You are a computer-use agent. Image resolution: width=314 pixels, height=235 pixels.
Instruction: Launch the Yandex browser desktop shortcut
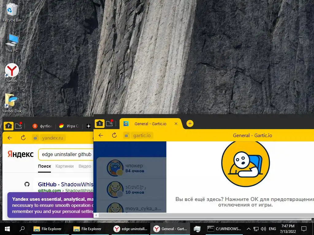click(12, 73)
